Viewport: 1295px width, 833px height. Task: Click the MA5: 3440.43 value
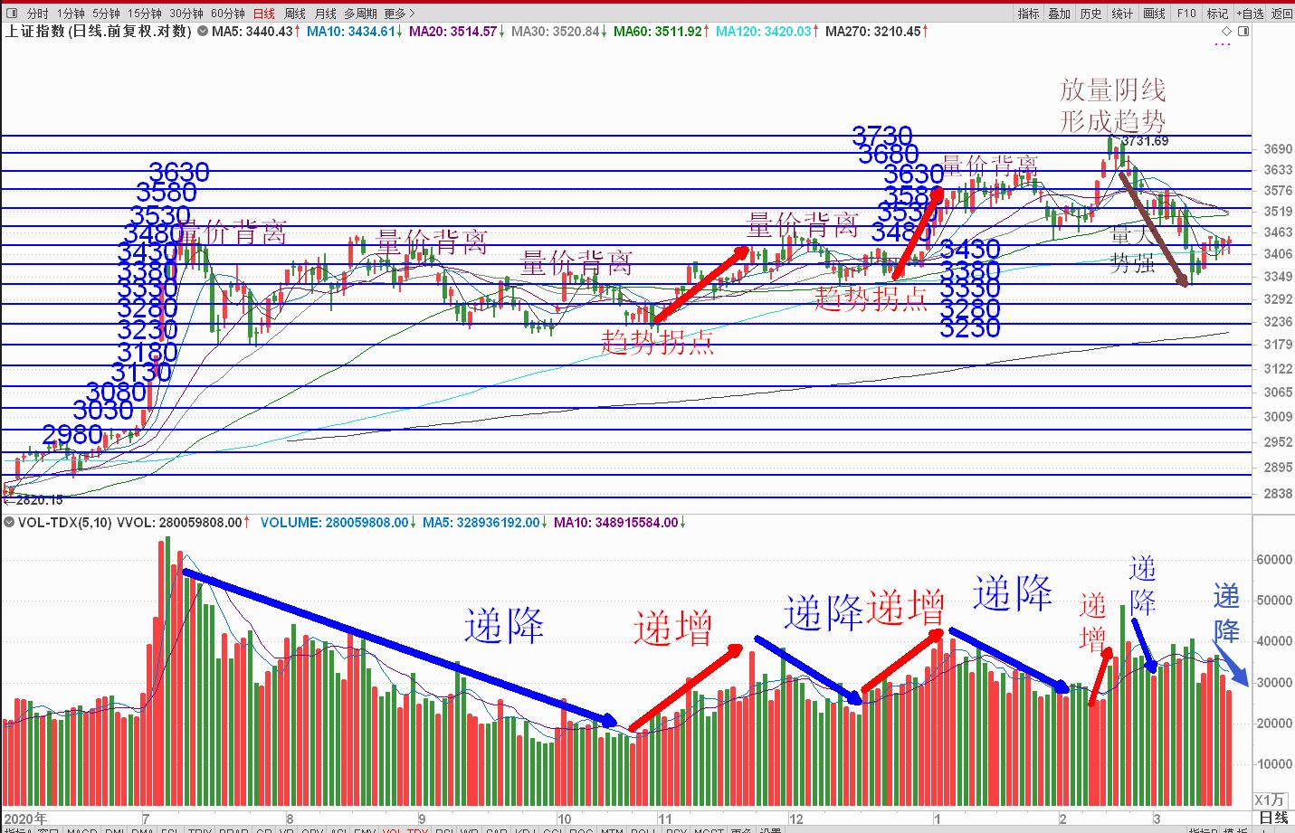[256, 32]
